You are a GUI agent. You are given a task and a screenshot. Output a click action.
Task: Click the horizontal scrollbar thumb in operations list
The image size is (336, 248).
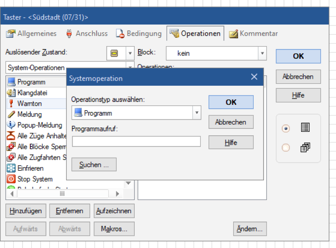click(x=63, y=194)
